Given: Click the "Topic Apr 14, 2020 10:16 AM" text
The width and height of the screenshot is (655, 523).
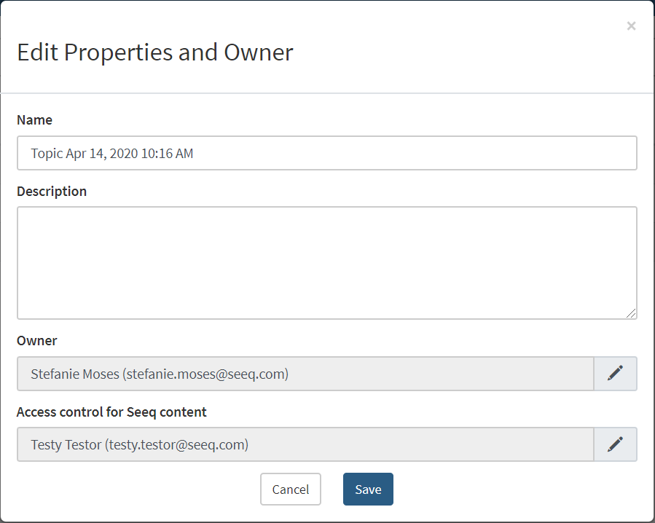Looking at the screenshot, I should click(x=111, y=154).
